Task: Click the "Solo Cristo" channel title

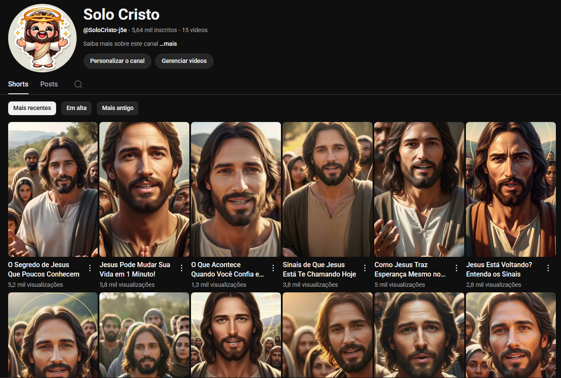Action: (x=122, y=15)
